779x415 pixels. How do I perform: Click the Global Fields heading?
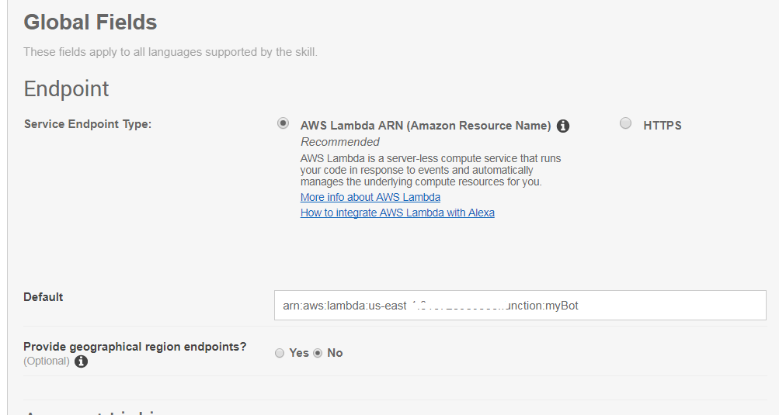90,22
